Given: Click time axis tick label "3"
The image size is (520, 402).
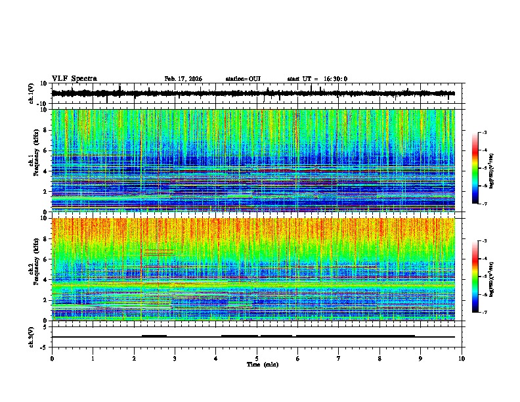Looking at the screenshot, I should click(x=175, y=359).
